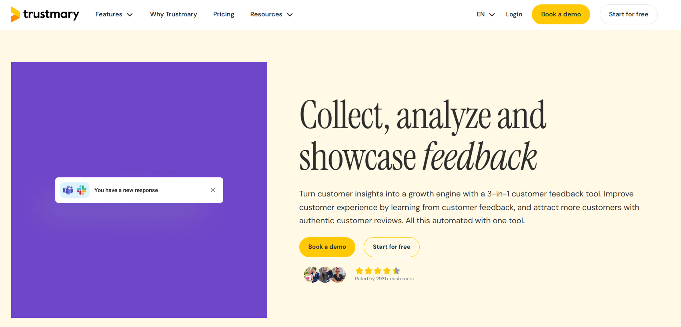The image size is (681, 327).
Task: Click the third star of the customer rating
Action: pyautogui.click(x=377, y=271)
